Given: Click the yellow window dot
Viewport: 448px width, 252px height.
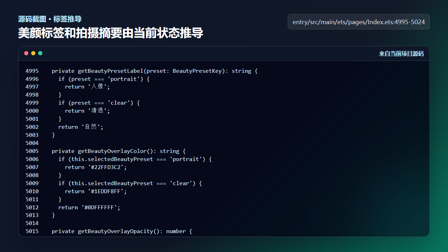Looking at the screenshot, I should pyautogui.click(x=33, y=53).
